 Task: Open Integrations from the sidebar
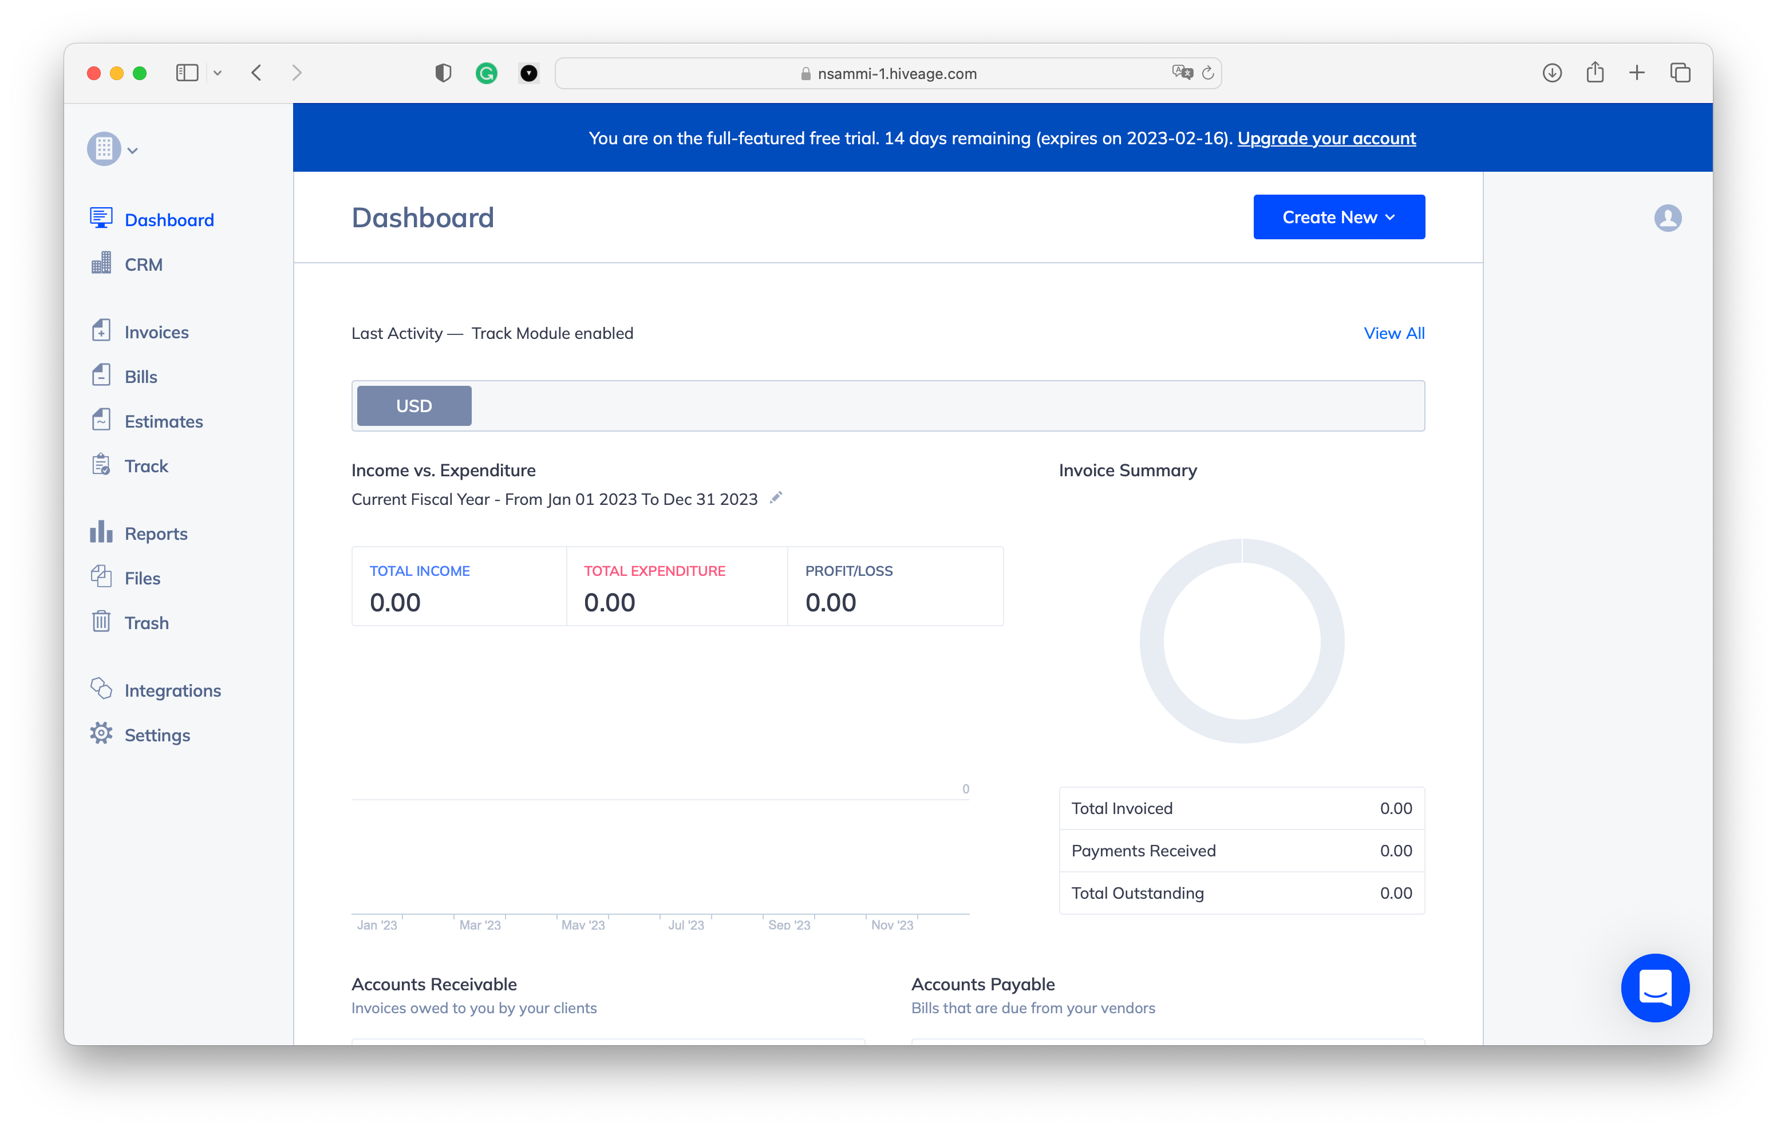(173, 690)
